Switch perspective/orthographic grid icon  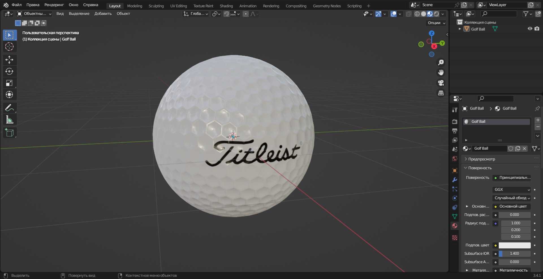[x=441, y=93]
